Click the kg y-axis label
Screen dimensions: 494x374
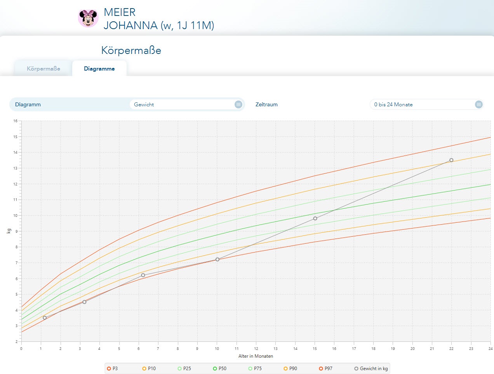[x=9, y=231]
